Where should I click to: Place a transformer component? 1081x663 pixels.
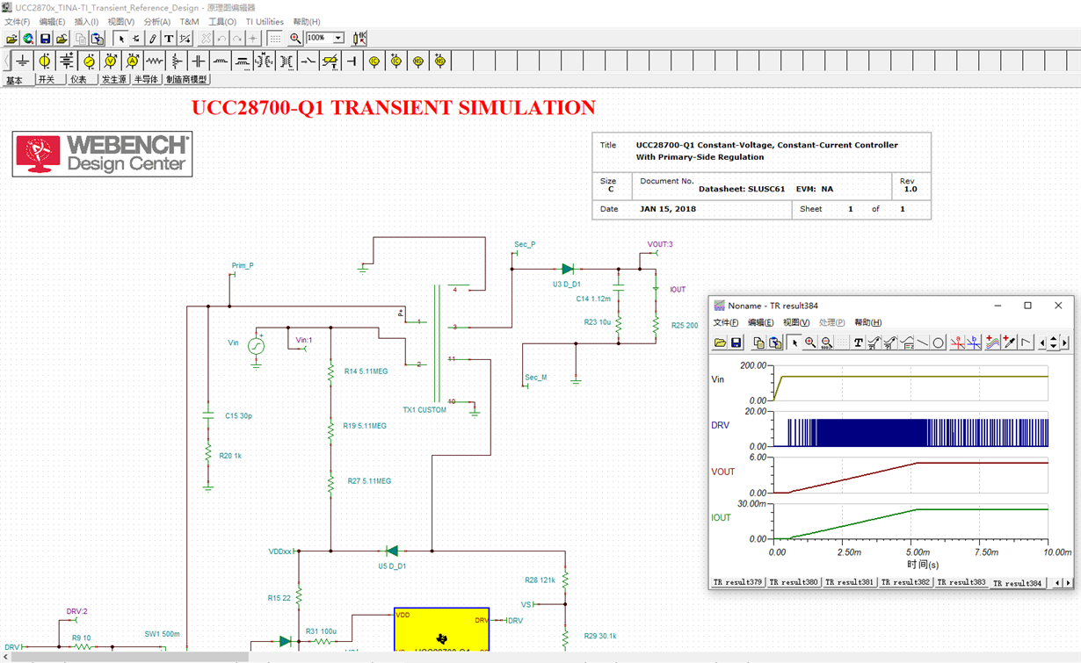point(287,61)
